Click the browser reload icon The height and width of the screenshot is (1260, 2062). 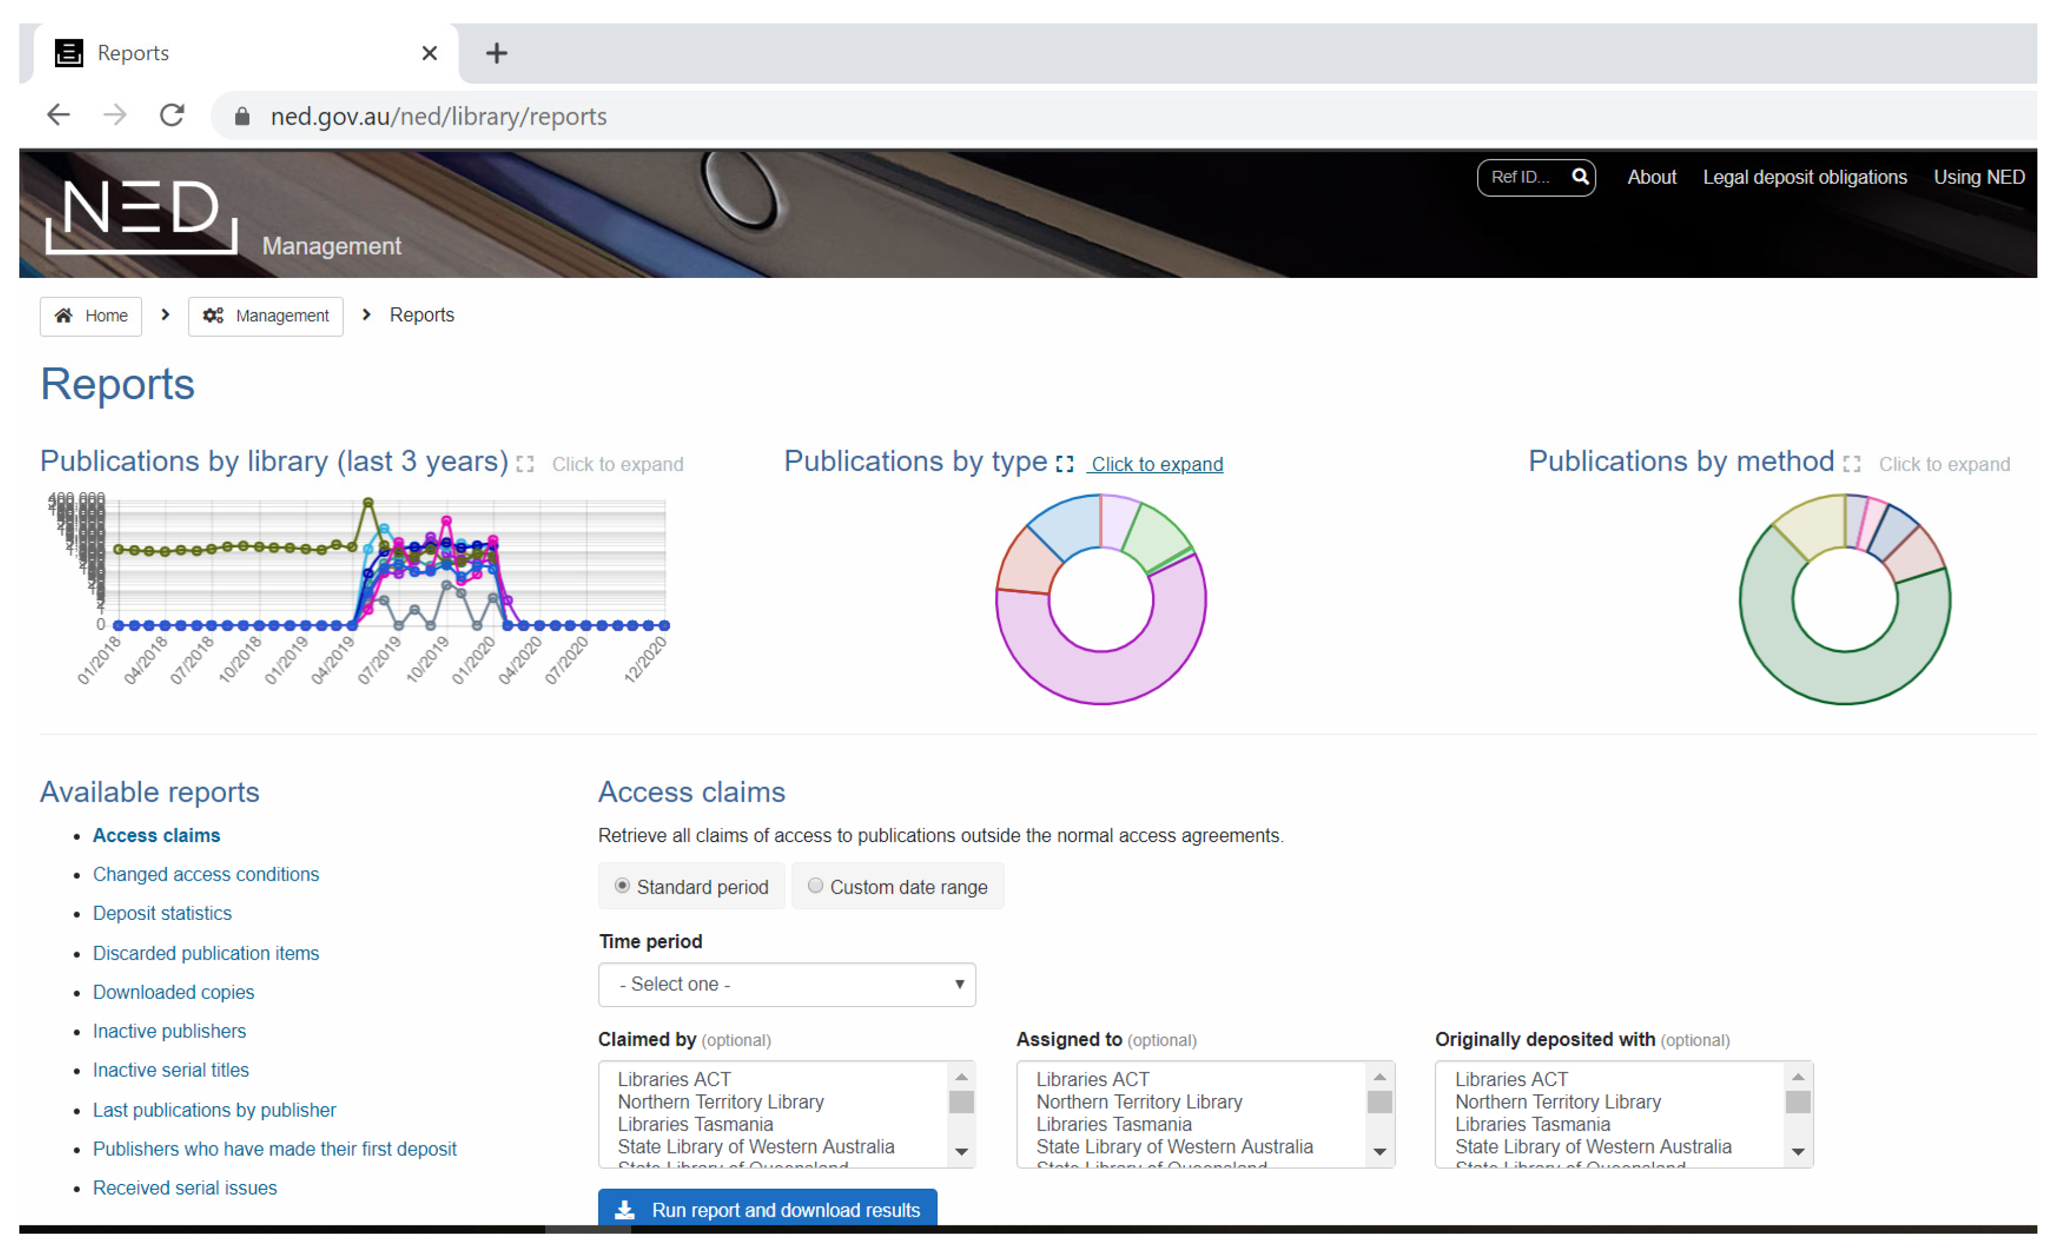coord(172,115)
